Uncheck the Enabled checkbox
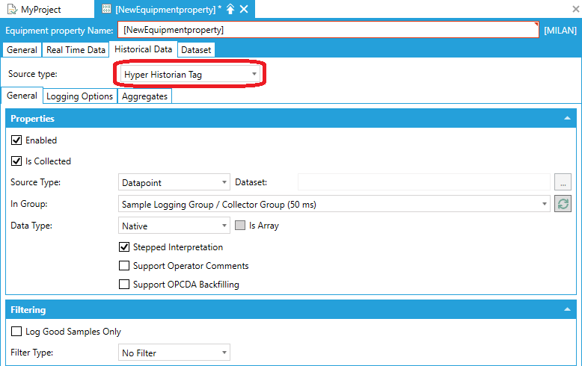 [x=16, y=140]
